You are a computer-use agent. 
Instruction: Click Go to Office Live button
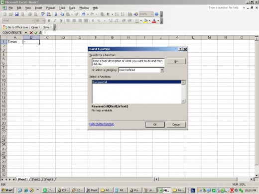[x=15, y=27]
